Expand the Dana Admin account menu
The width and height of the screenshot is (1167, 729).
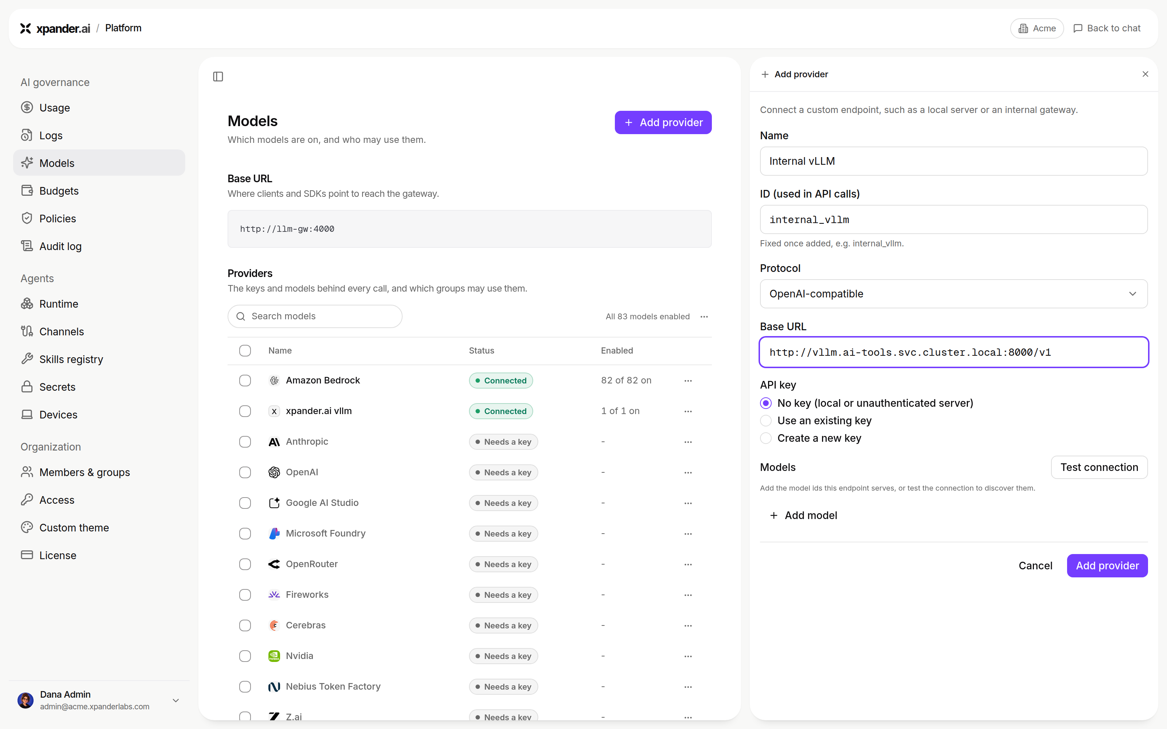point(175,700)
